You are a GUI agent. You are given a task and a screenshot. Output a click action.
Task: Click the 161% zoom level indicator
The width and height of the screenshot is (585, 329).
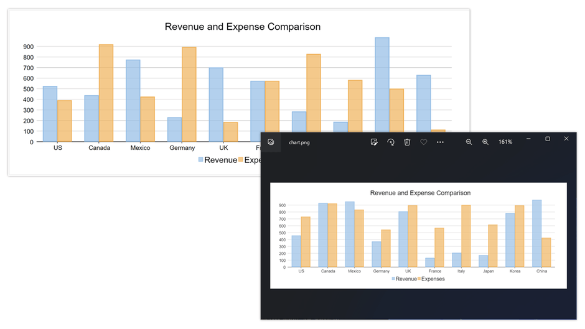click(505, 142)
